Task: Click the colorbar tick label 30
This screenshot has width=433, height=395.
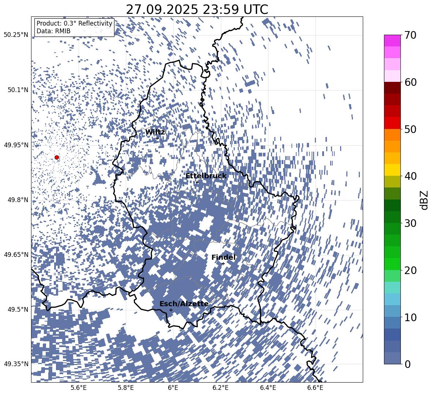Action: coord(411,223)
